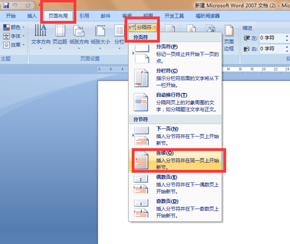Screen dimensions: 290x244
Task: Click the right indent icon beside 右
Action: (246, 49)
